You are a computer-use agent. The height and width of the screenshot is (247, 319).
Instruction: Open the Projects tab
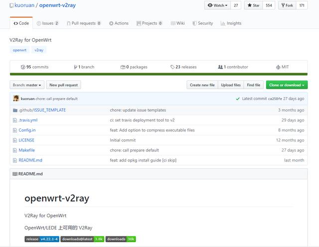tap(150, 23)
